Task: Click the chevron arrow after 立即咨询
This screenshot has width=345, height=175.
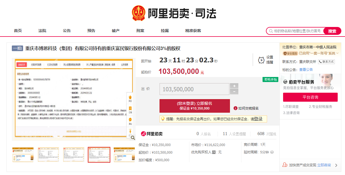Action: 336,165
